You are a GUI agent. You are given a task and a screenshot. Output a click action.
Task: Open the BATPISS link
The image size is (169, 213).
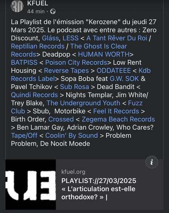tap(24, 62)
